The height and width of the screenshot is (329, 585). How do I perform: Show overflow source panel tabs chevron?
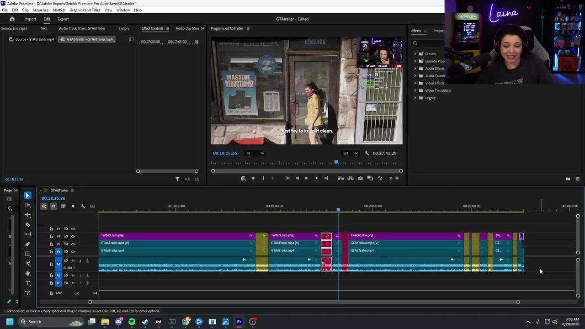pyautogui.click(x=202, y=28)
